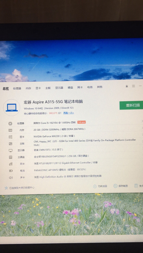Click the 主硬盘 row label
This screenshot has height=253, width=143.
[x=21, y=157]
